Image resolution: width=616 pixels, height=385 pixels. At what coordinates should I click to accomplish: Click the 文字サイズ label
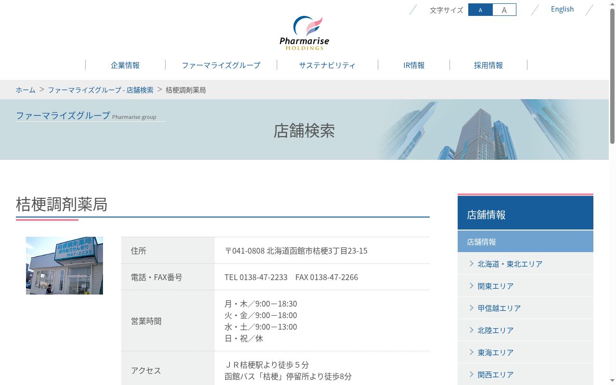[446, 10]
